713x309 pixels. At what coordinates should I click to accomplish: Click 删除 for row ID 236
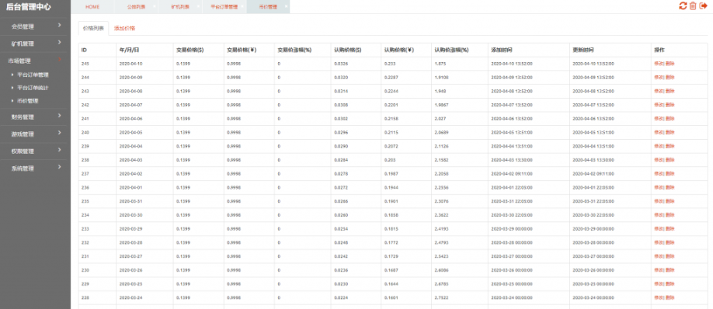(x=670, y=187)
